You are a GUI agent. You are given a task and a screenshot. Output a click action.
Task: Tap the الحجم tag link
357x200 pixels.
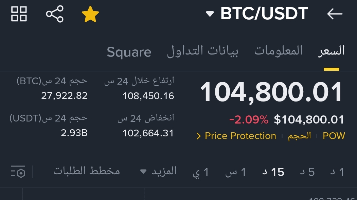tap(299, 136)
